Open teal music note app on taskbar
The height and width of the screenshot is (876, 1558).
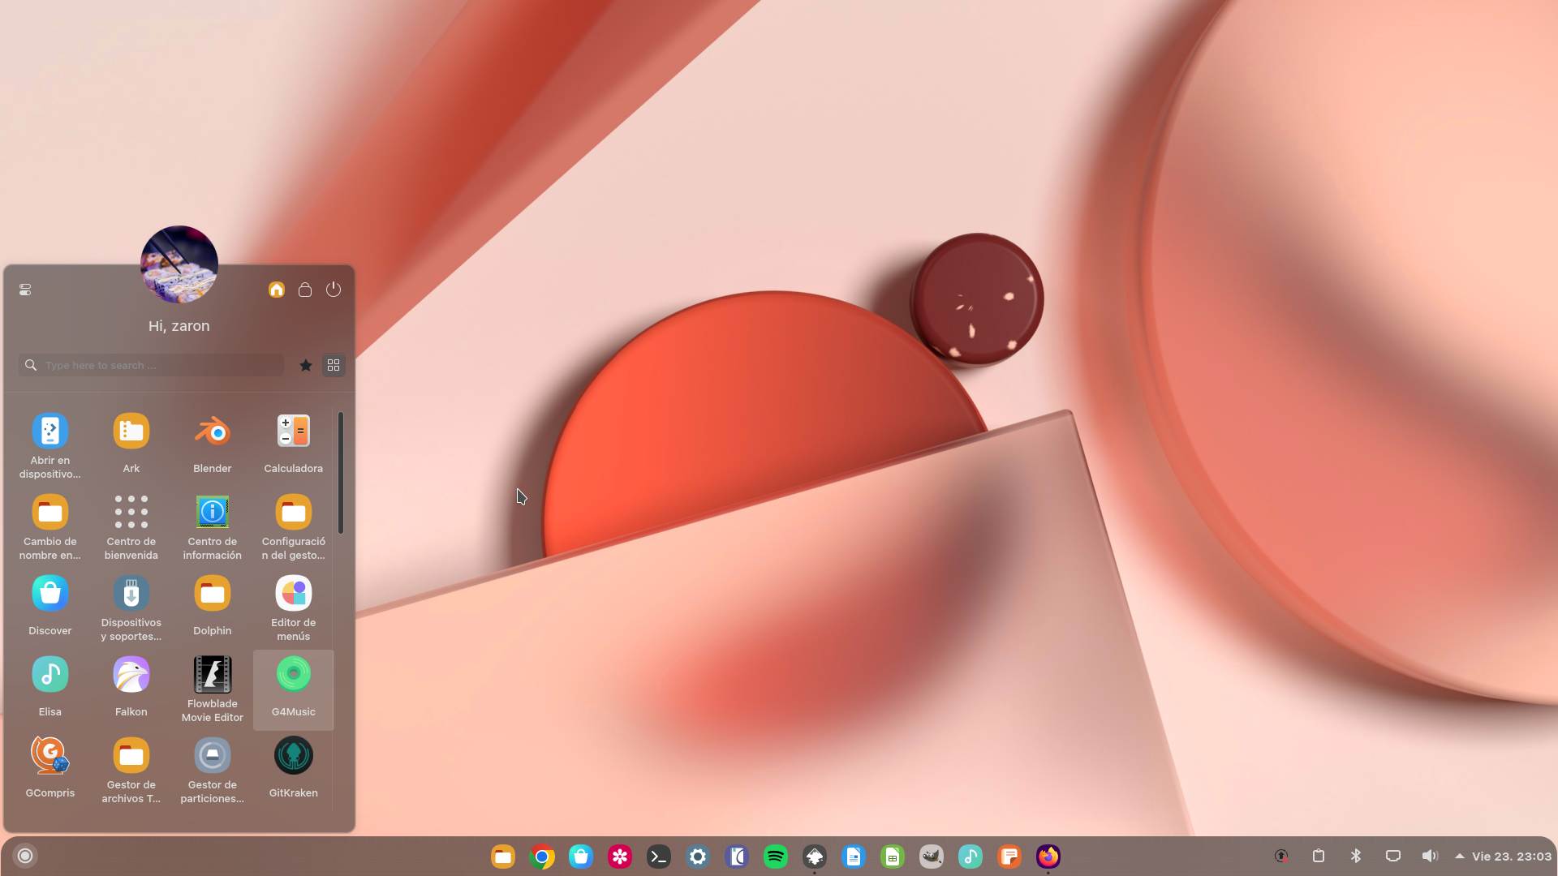pos(971,857)
